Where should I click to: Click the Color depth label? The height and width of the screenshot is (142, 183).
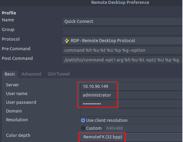18,135
